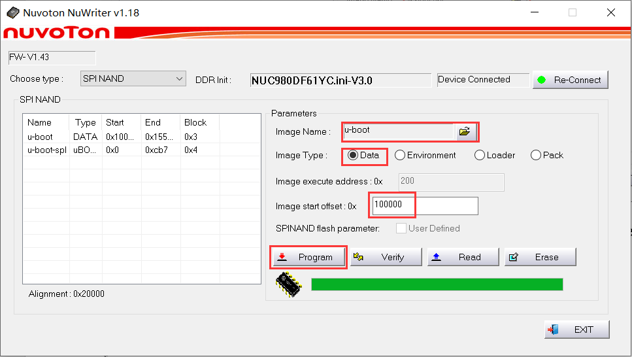The height and width of the screenshot is (357, 632).
Task: Click the 0x4 block cell
Action: 191,150
